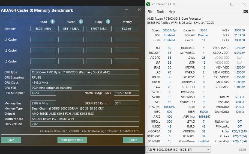The height and width of the screenshot is (154, 249).
Task: Click the Write info icon in AIDA64
Action: pyautogui.click(x=81, y=22)
